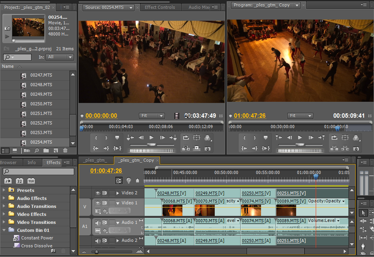The height and width of the screenshot is (257, 374).
Task: Toggle sync lock on Video 2 track
Action: click(105, 193)
